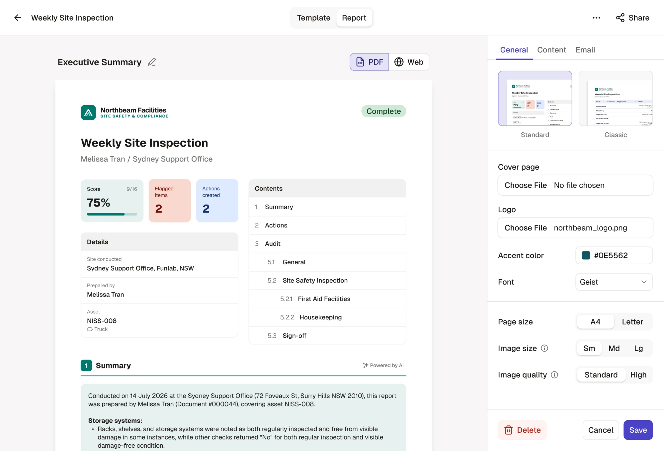
Task: Click the Powered by AI sparkle icon
Action: (365, 365)
